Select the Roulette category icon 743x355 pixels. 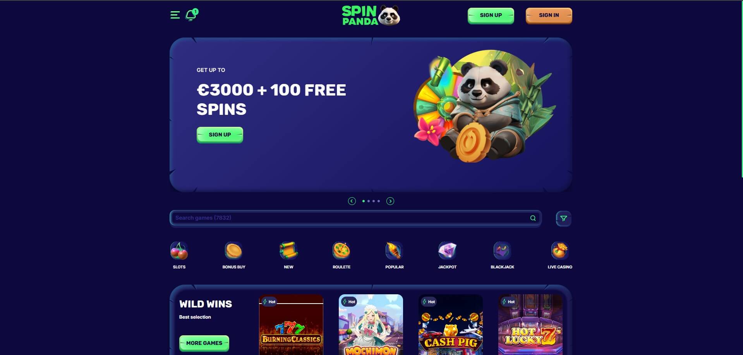[341, 251]
